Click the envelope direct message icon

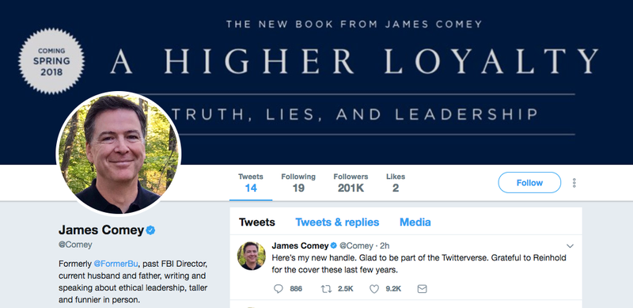click(422, 288)
